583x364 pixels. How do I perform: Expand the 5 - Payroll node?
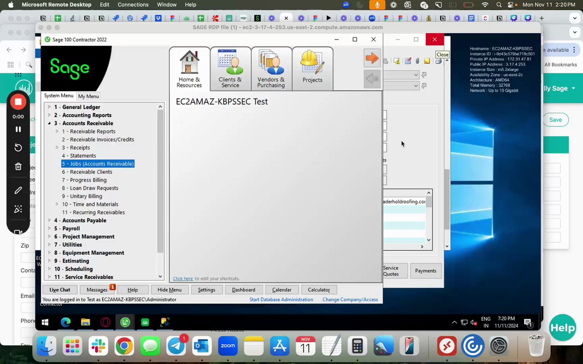49,228
